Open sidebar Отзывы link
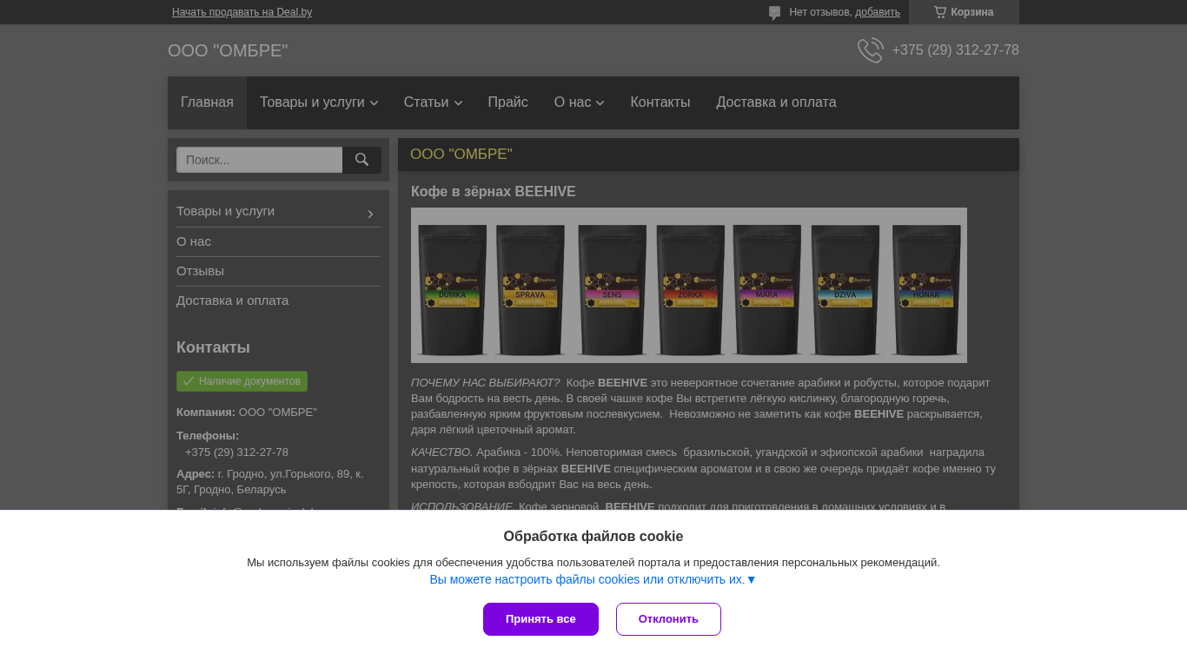1187x667 pixels. (200, 271)
